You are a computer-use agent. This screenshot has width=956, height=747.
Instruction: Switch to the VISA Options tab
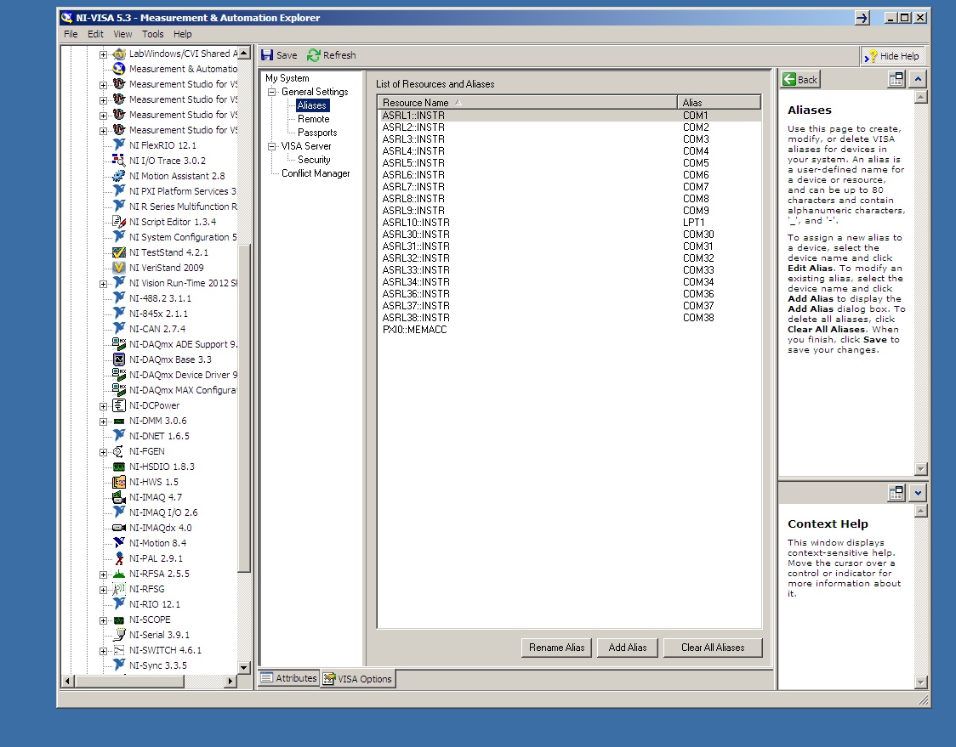point(358,679)
